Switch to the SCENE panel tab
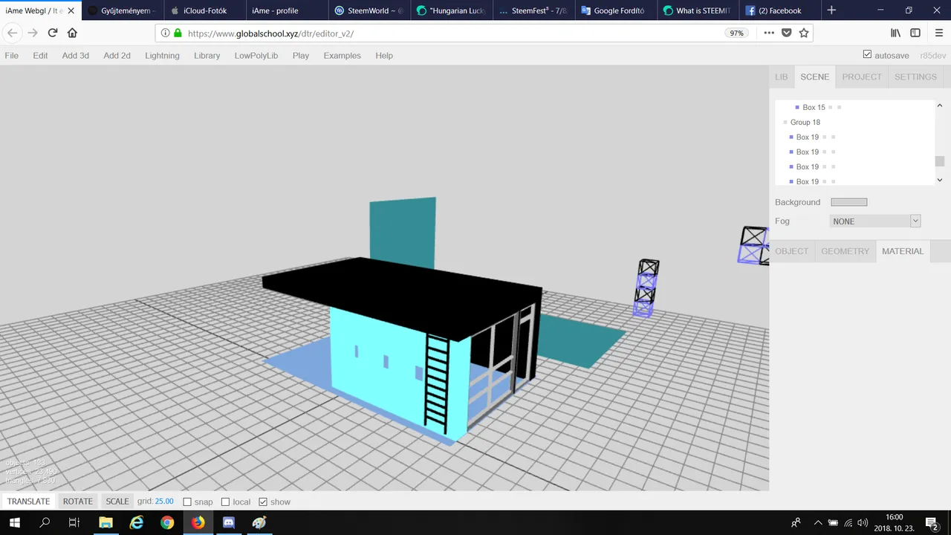This screenshot has width=951, height=535. point(814,77)
